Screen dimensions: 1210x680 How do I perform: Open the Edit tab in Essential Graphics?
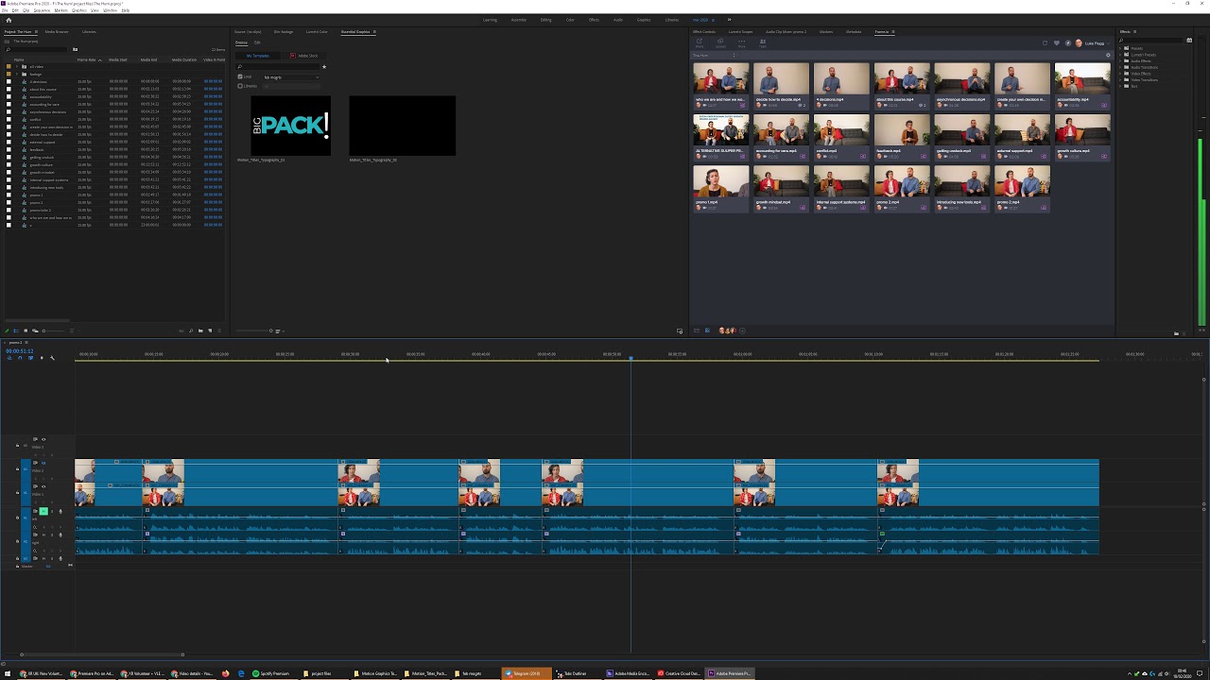[257, 42]
